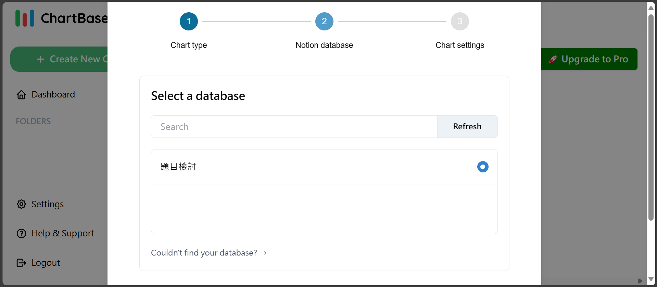The image size is (657, 287).
Task: Click the ChartBase brand name
Action: tap(74, 18)
